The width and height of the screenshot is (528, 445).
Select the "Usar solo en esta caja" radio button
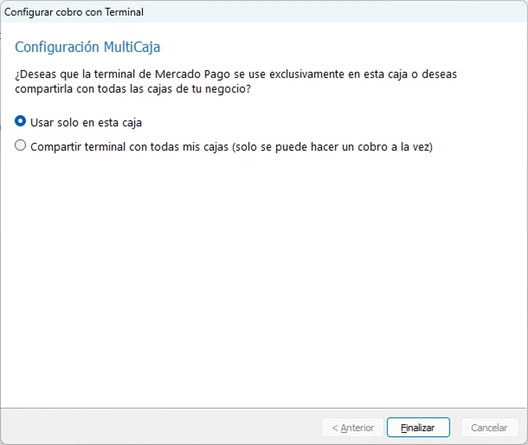point(21,121)
